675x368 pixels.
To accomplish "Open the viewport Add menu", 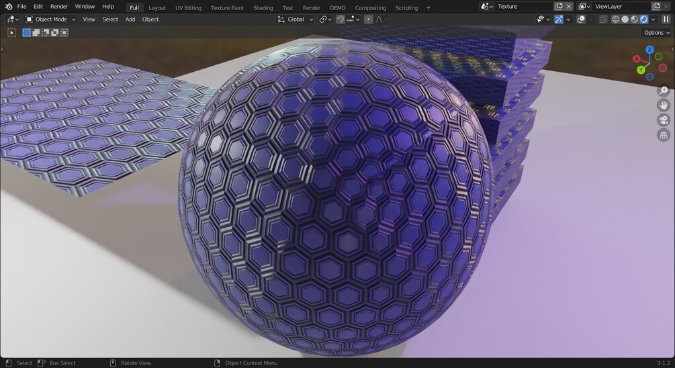I will [x=130, y=19].
